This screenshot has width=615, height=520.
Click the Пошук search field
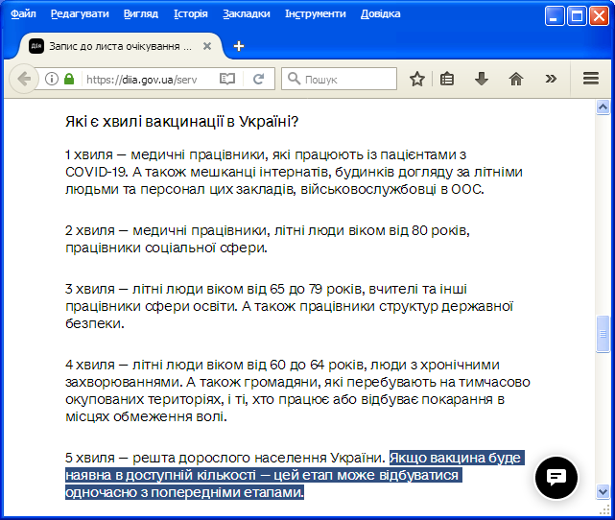[x=340, y=79]
